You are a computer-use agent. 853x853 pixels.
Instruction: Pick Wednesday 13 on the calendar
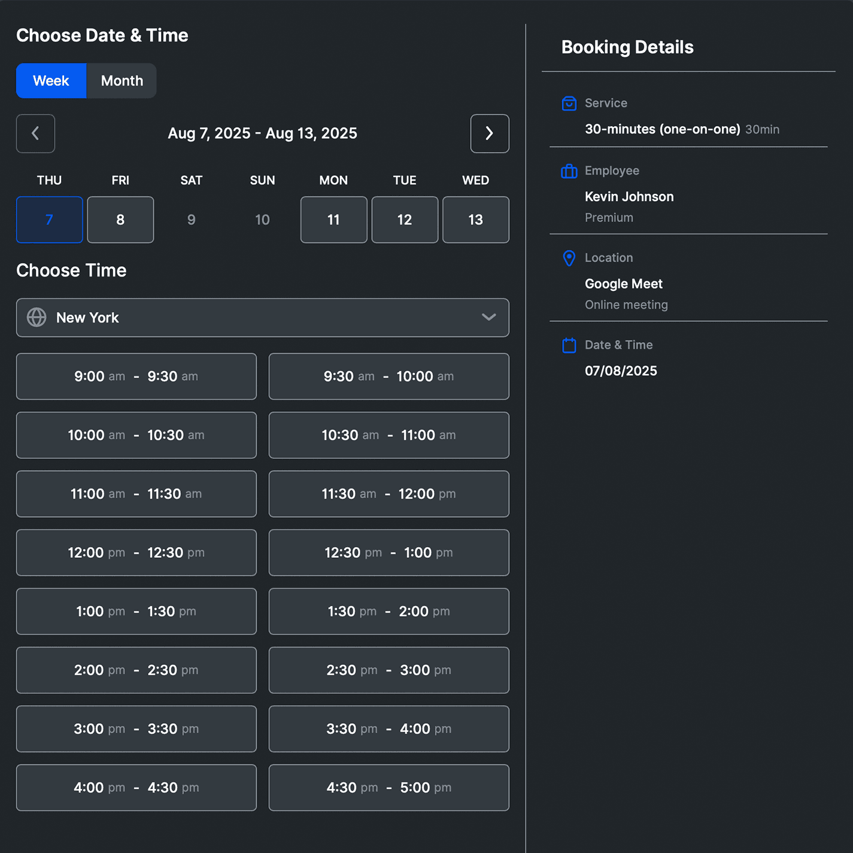point(475,220)
